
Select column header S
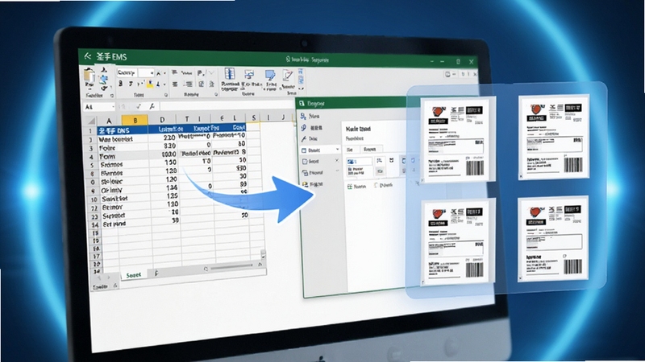pos(253,117)
